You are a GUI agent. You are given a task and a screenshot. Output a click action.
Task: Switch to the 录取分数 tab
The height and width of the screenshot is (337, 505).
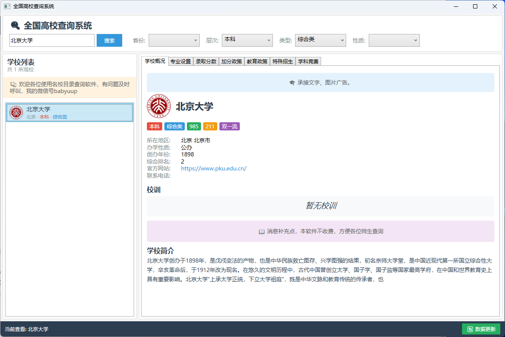click(x=206, y=62)
